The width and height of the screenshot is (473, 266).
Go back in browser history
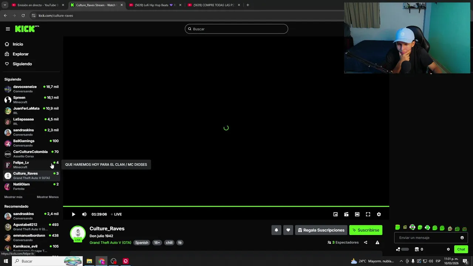click(x=5, y=16)
